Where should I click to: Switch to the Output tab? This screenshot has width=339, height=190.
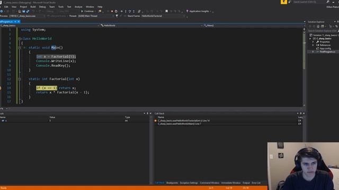pyautogui.click(x=246, y=183)
